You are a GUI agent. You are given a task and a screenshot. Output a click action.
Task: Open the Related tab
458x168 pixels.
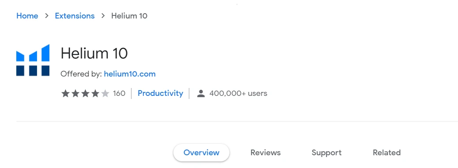pyautogui.click(x=387, y=153)
